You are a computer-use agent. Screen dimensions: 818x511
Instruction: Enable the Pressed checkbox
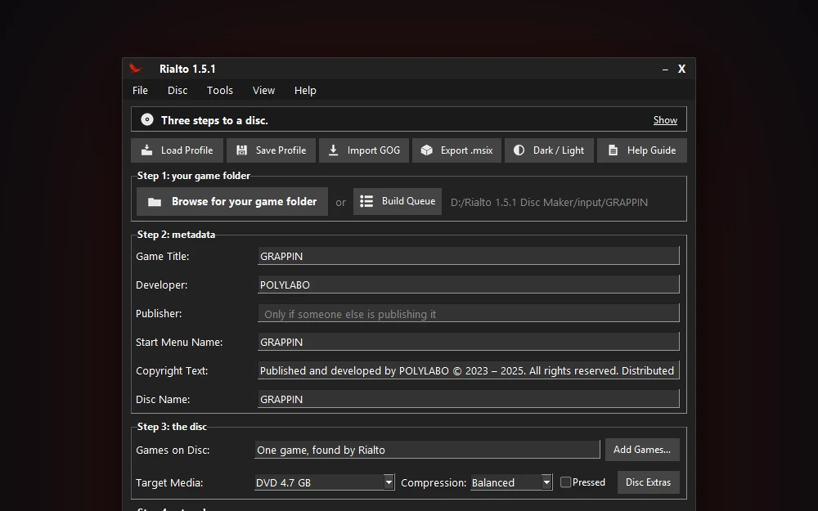coord(565,482)
